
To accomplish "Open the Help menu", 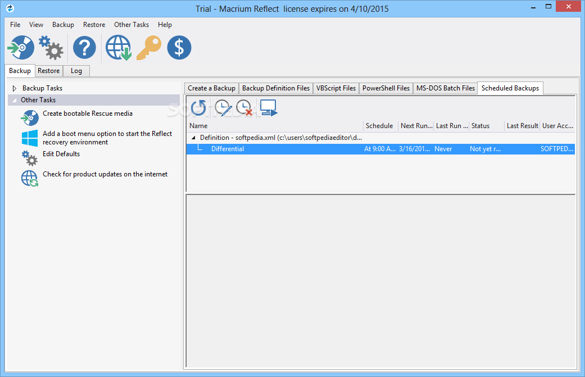I will pyautogui.click(x=165, y=25).
